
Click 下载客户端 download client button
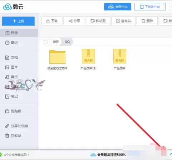[x=150, y=7]
